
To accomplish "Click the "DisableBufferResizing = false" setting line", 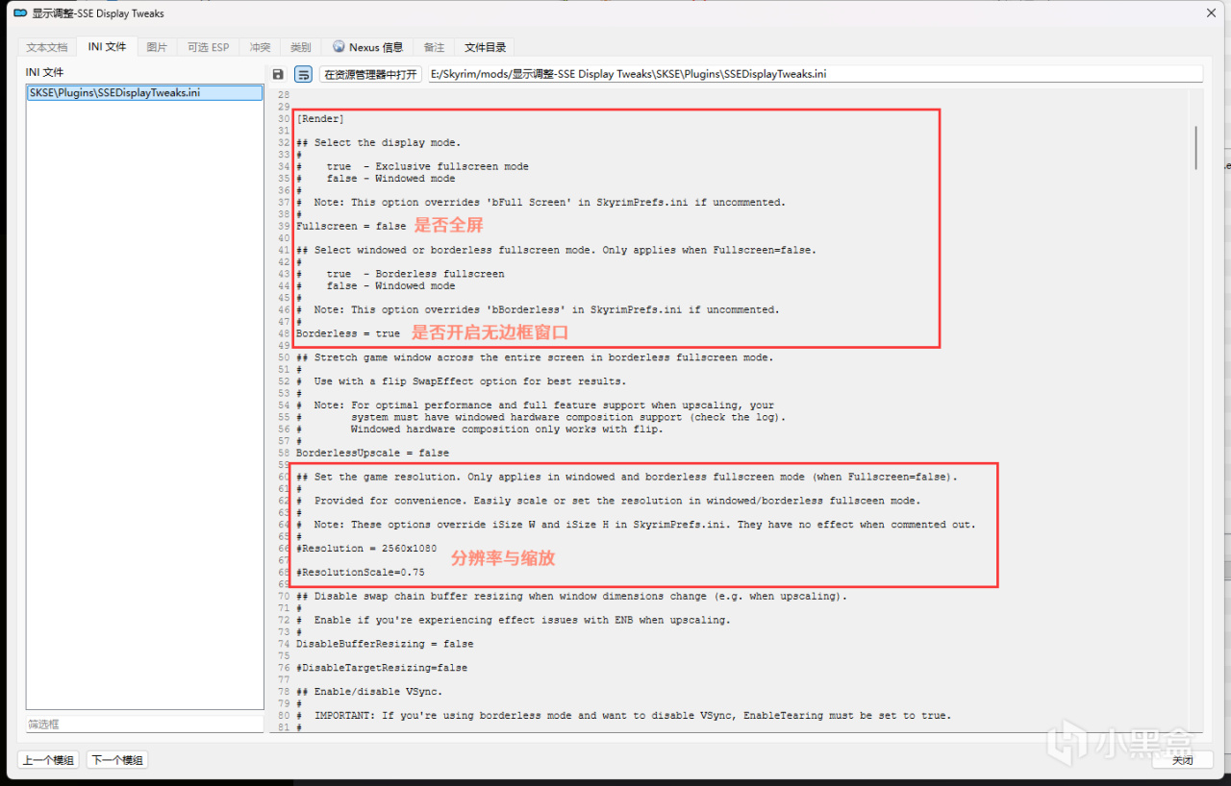I will coord(385,644).
